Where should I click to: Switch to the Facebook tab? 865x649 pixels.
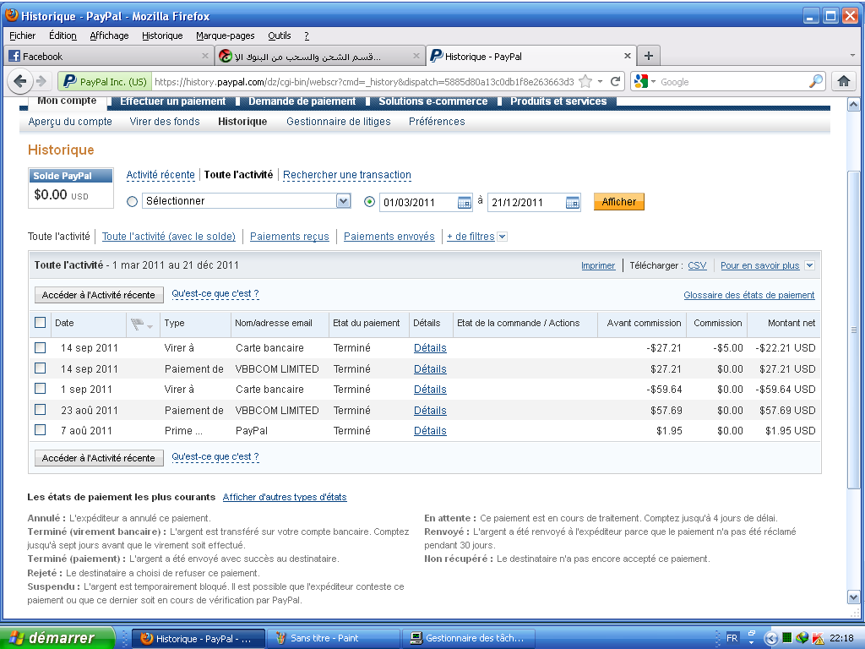coord(108,56)
